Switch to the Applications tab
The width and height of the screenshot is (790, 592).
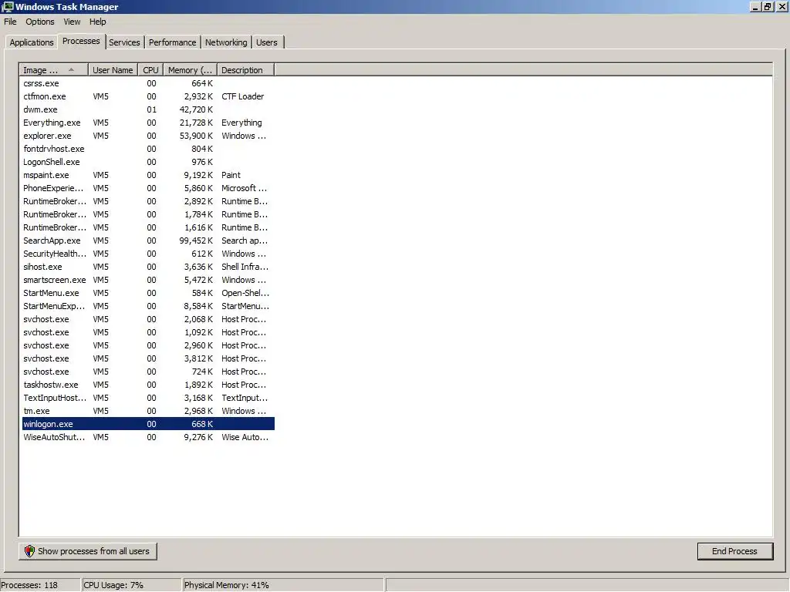tap(31, 42)
